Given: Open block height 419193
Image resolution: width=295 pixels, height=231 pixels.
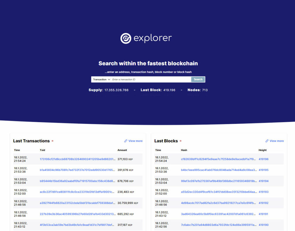Looking at the screenshot, I should pyautogui.click(x=263, y=192).
